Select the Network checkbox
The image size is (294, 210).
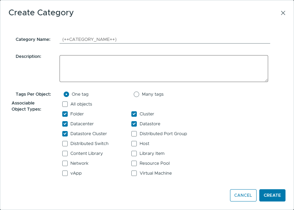(65, 163)
